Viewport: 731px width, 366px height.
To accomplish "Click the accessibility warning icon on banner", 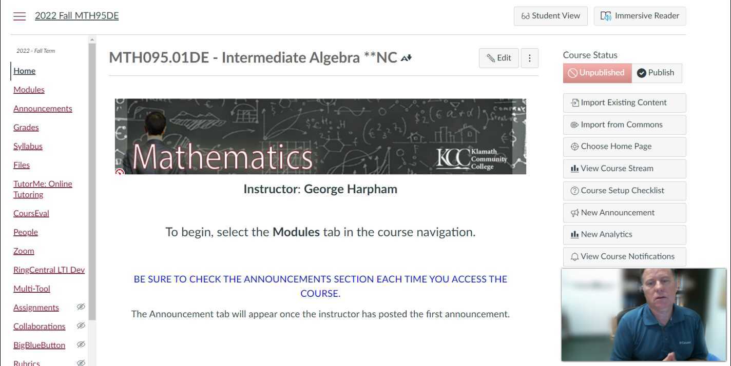I will (x=120, y=173).
